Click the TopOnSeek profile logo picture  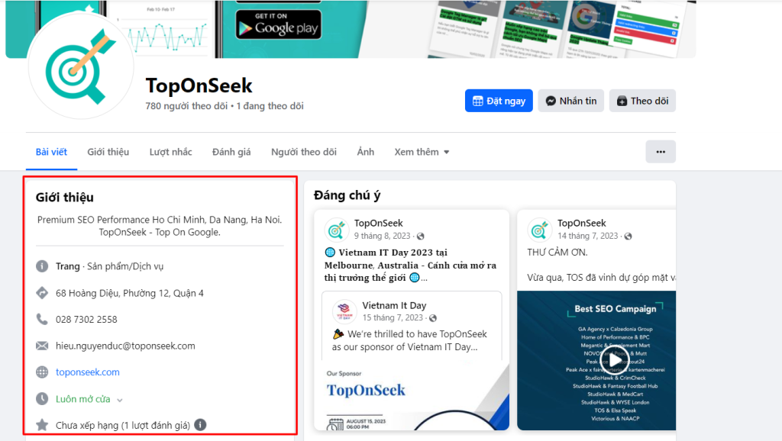(80, 66)
